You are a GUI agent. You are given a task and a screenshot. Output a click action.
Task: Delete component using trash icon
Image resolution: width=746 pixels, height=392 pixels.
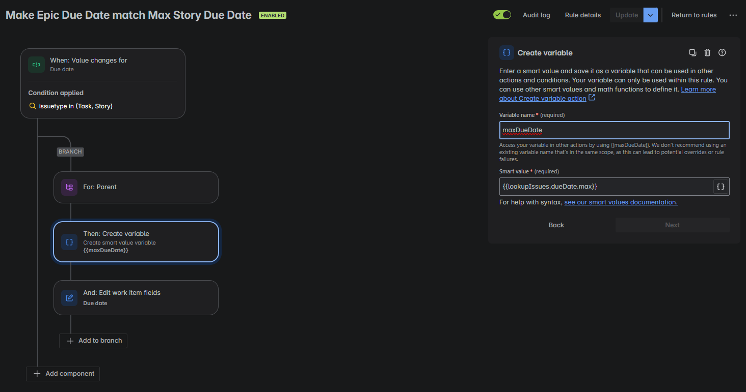click(707, 52)
